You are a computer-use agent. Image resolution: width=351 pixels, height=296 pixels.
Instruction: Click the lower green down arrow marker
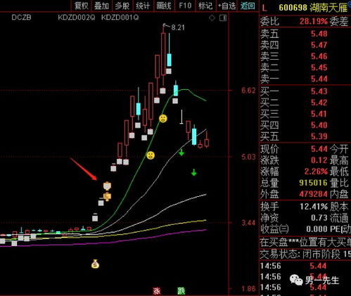193,172
